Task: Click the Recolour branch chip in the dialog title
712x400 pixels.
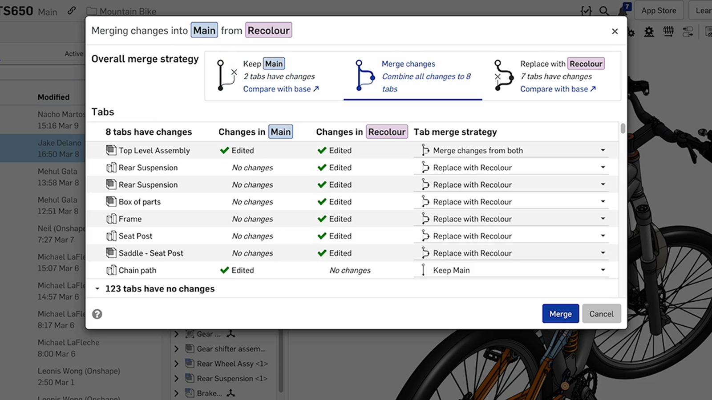Action: click(268, 30)
